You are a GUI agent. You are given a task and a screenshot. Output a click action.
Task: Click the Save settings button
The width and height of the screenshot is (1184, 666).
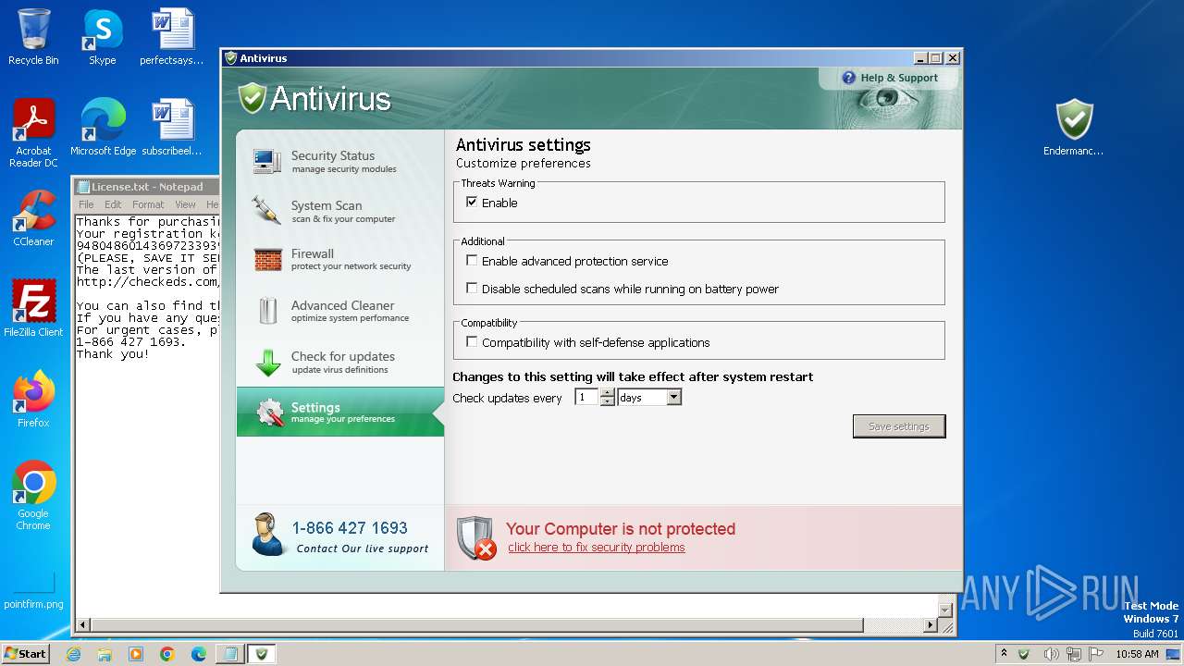click(x=899, y=426)
